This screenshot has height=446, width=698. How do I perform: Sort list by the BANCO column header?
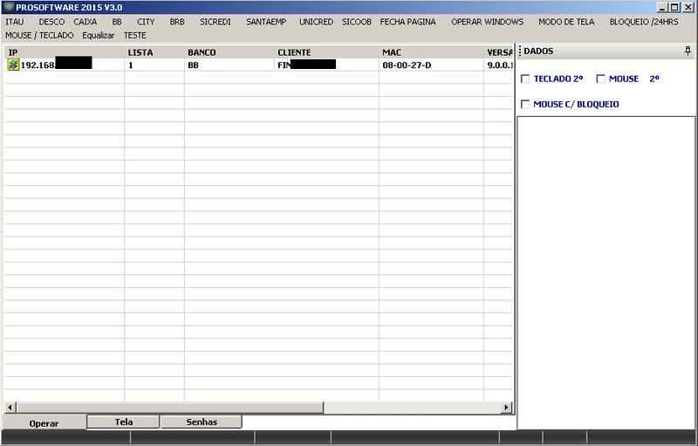pos(202,52)
